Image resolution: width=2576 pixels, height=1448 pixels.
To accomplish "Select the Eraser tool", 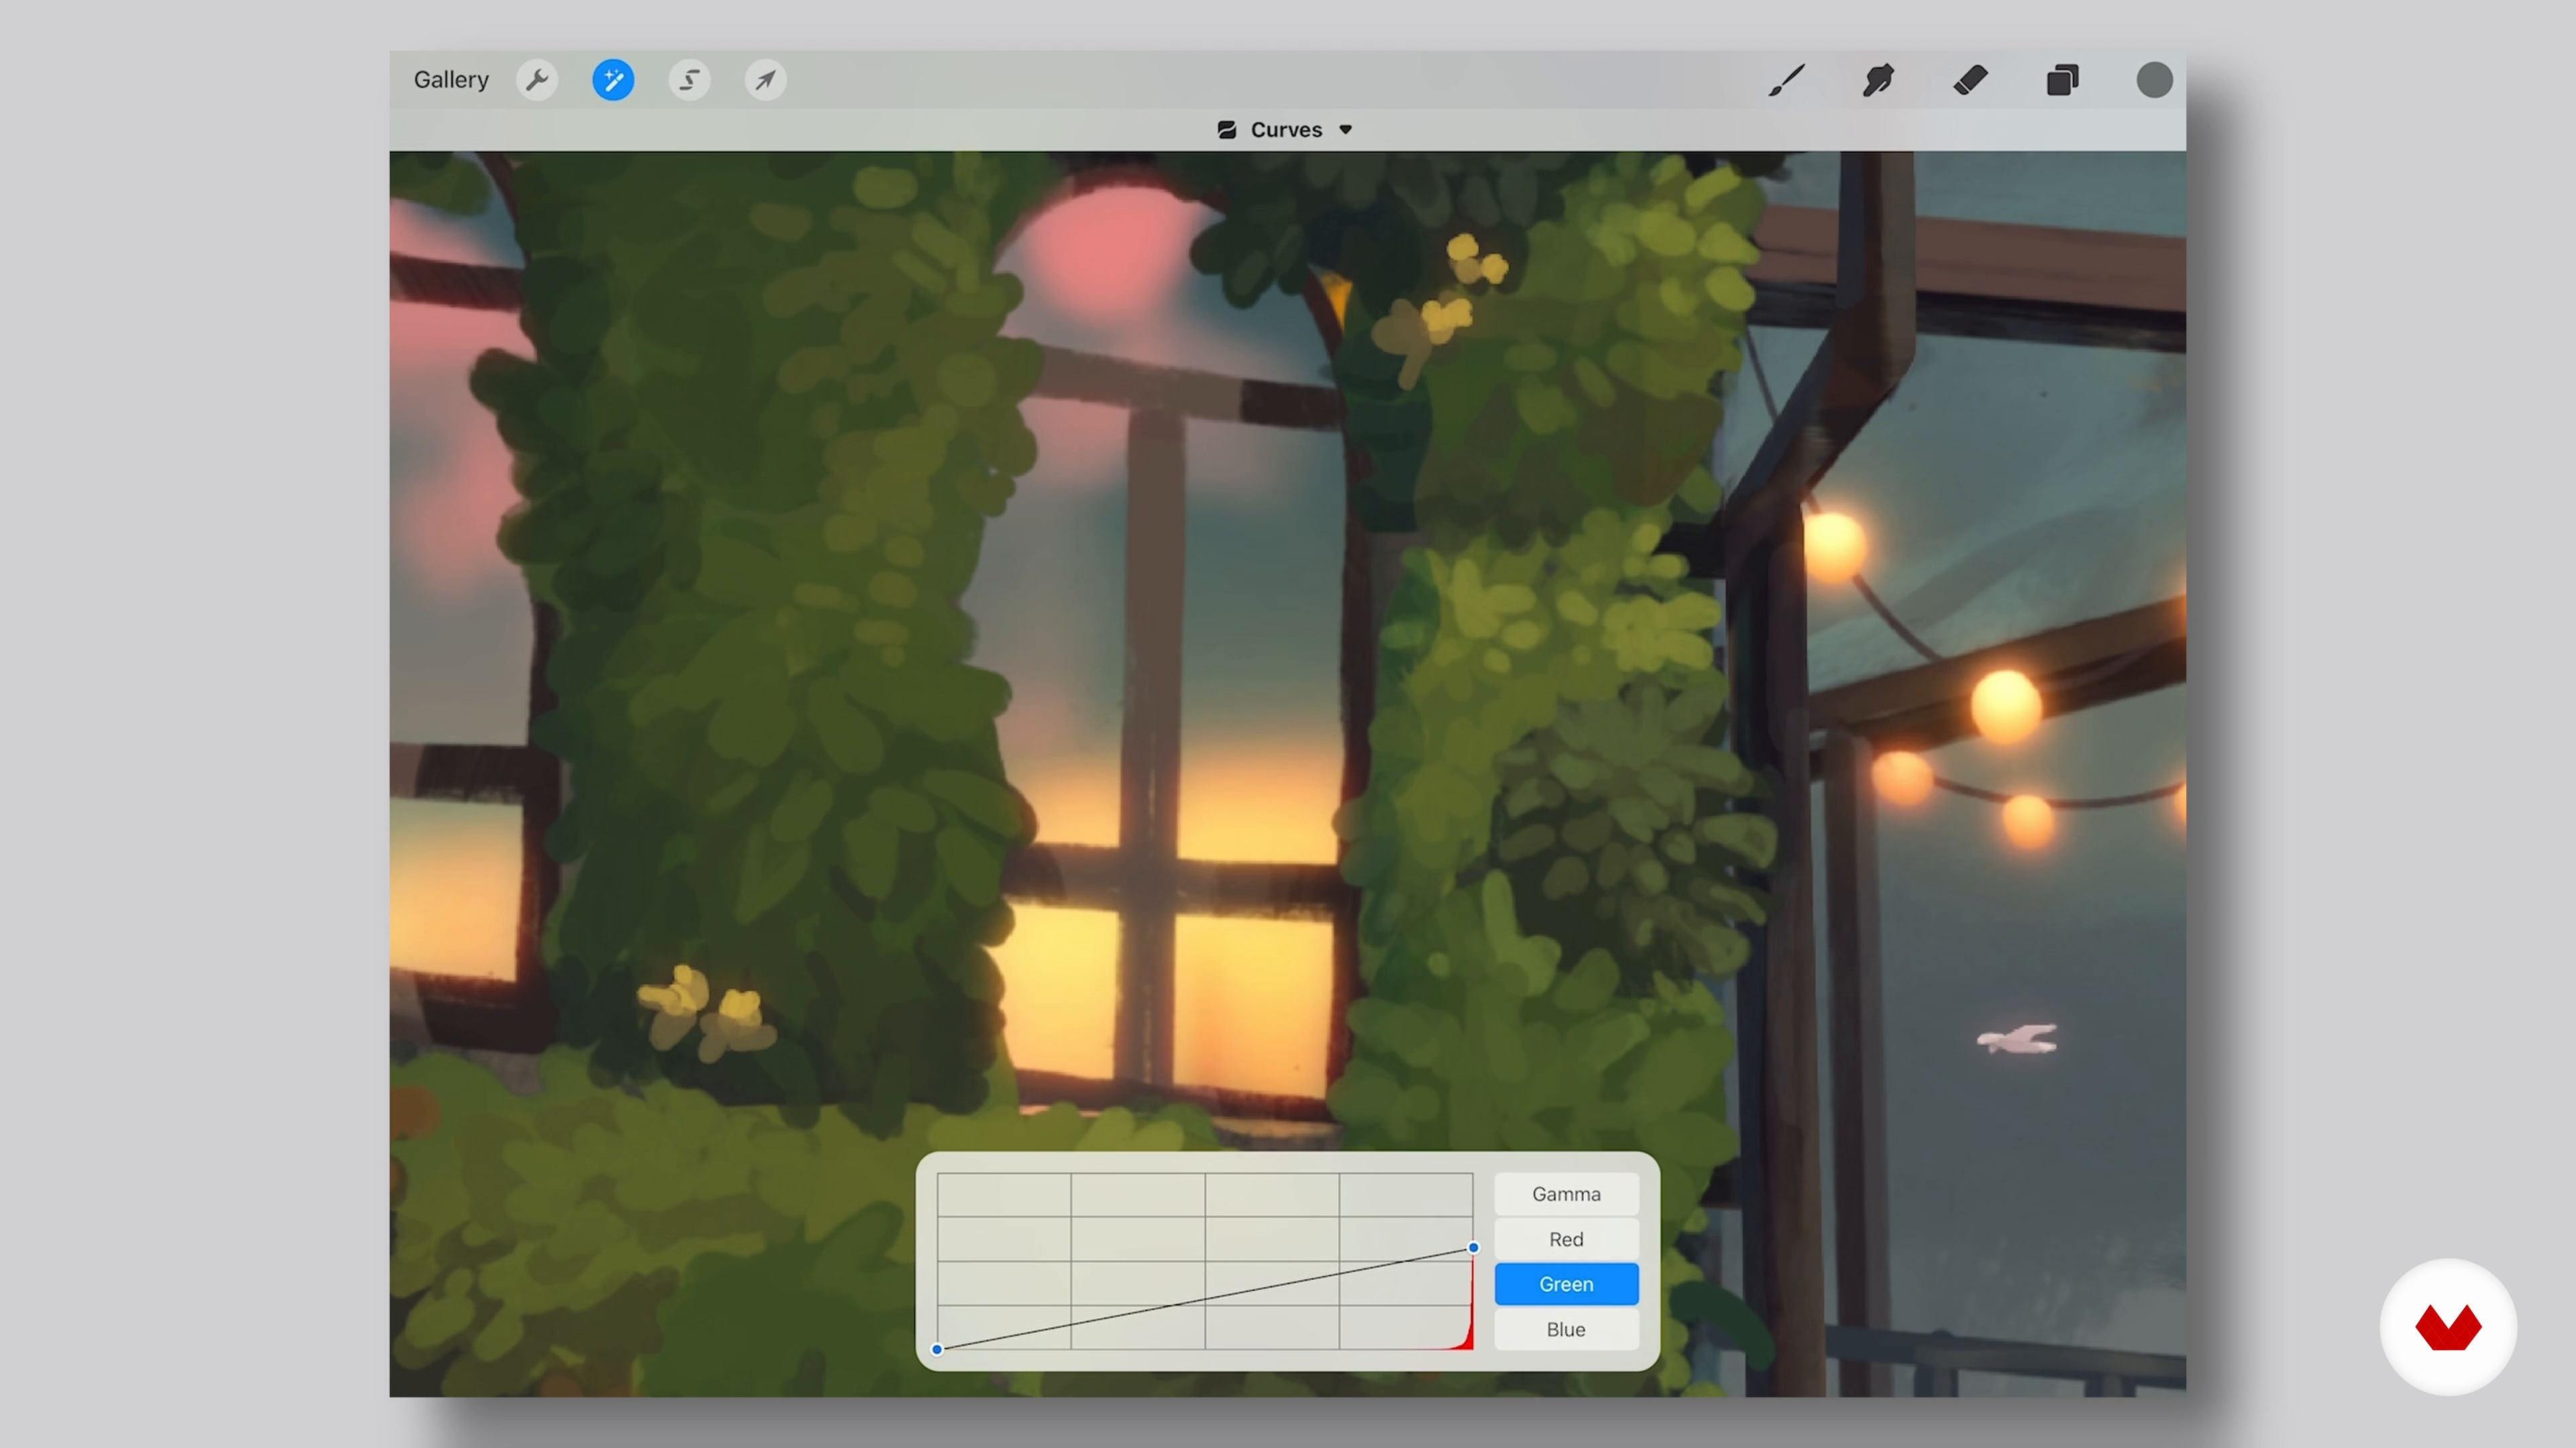I will coord(1970,80).
